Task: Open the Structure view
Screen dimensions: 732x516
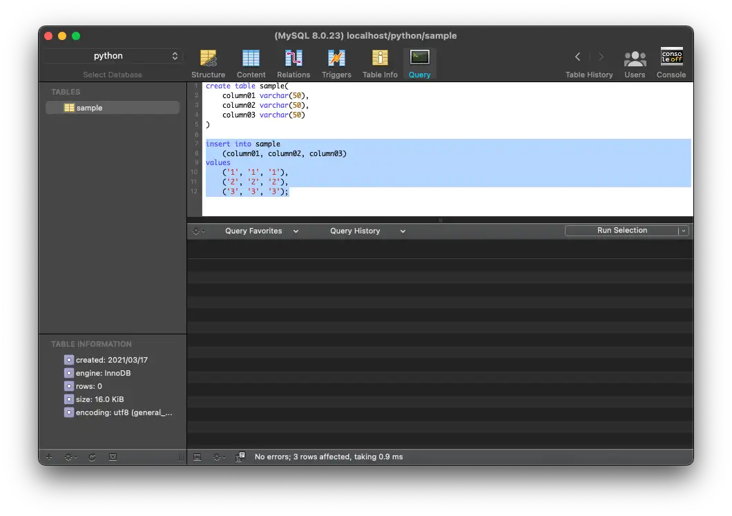Action: 209,64
